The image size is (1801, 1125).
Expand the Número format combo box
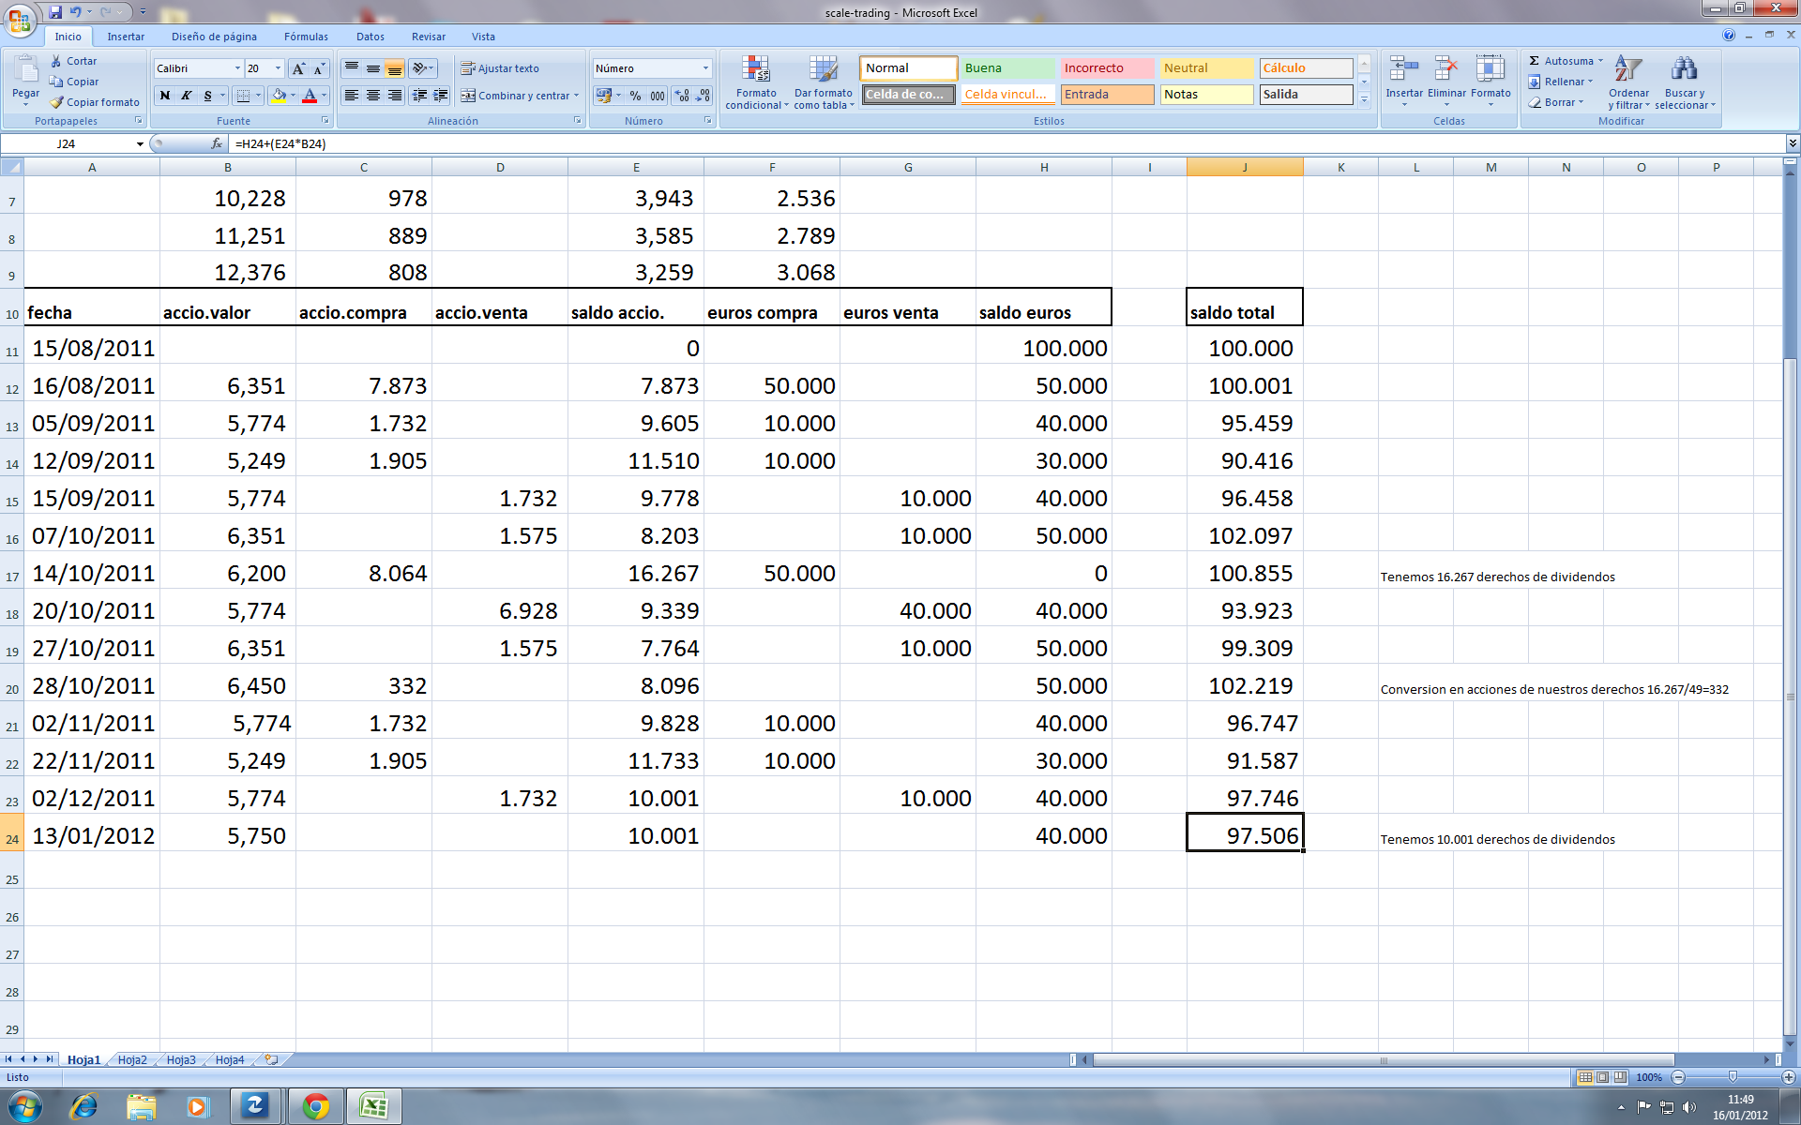click(705, 68)
